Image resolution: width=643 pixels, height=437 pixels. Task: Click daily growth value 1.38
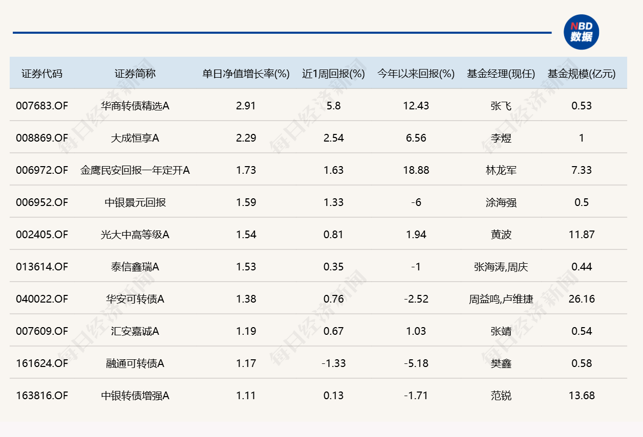pyautogui.click(x=246, y=299)
